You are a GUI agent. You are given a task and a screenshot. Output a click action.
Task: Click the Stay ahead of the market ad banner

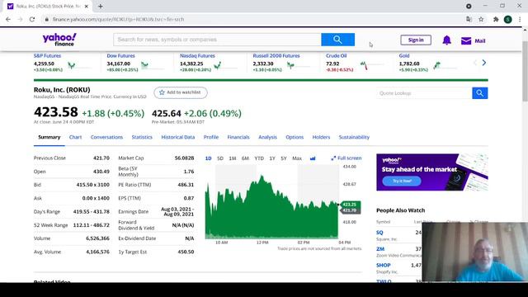432,172
